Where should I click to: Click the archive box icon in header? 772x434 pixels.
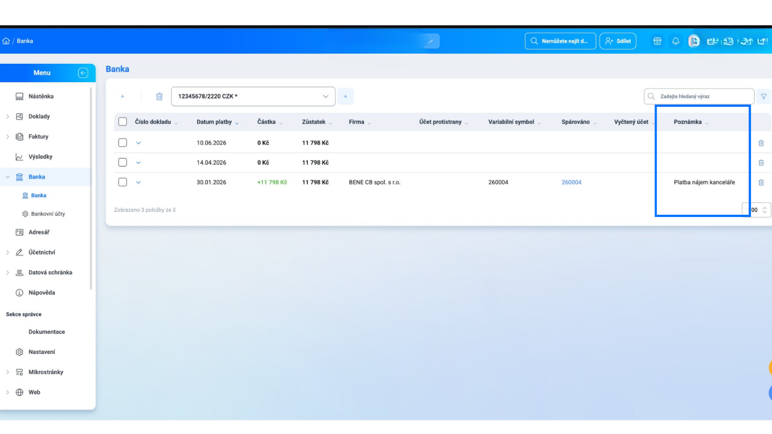click(657, 41)
